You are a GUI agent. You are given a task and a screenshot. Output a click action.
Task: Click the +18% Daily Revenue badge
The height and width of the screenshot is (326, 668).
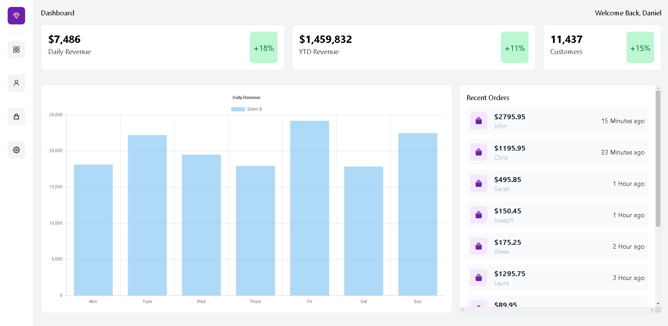coord(264,48)
